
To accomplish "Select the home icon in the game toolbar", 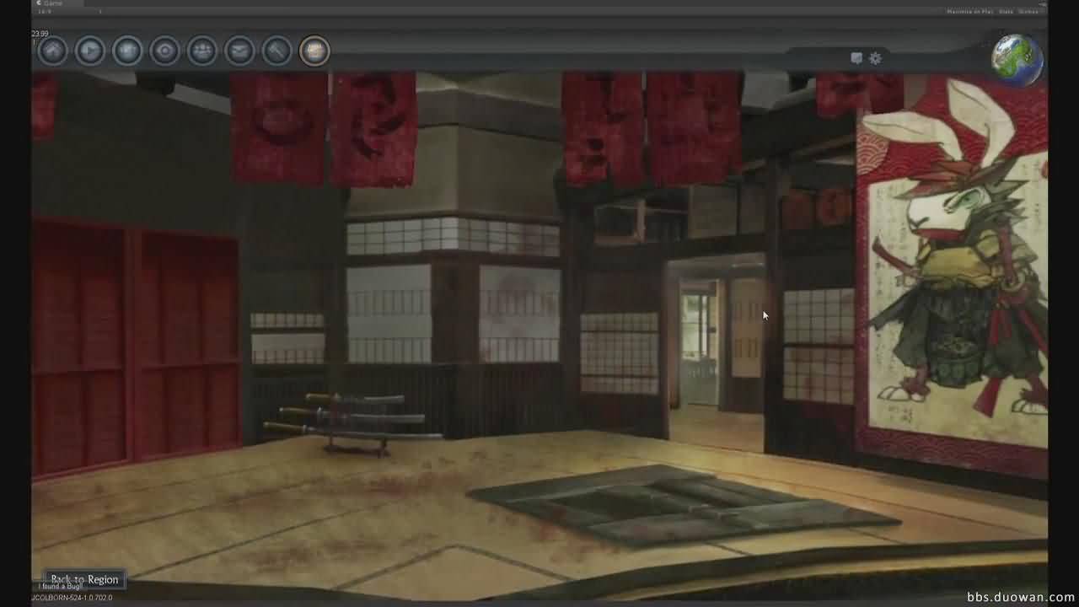I will (53, 51).
